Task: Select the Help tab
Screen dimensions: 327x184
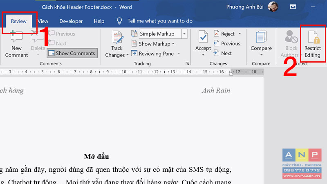Action: 99,21
